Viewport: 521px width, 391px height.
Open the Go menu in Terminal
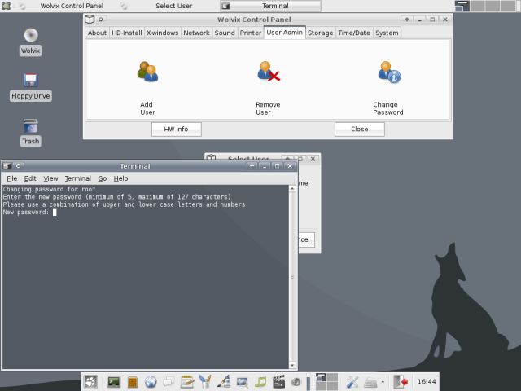coord(103,178)
